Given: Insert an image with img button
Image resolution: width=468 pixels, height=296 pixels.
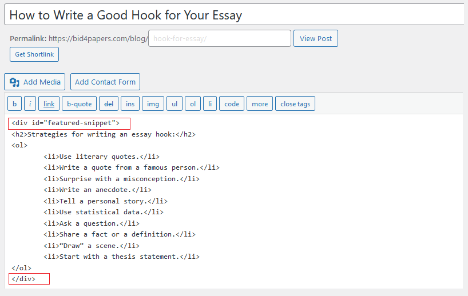Looking at the screenshot, I should [153, 104].
